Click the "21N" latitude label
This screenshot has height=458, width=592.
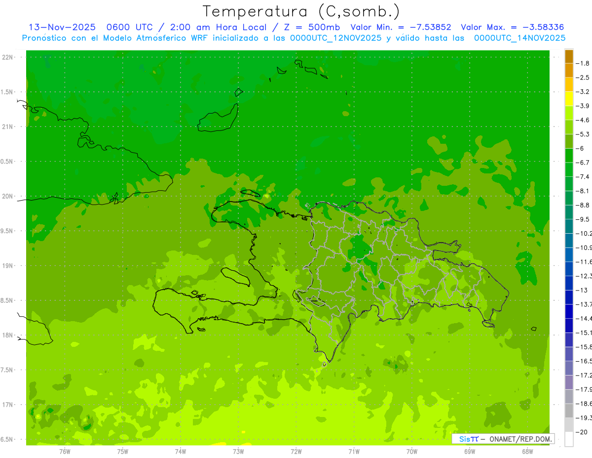tap(8, 126)
